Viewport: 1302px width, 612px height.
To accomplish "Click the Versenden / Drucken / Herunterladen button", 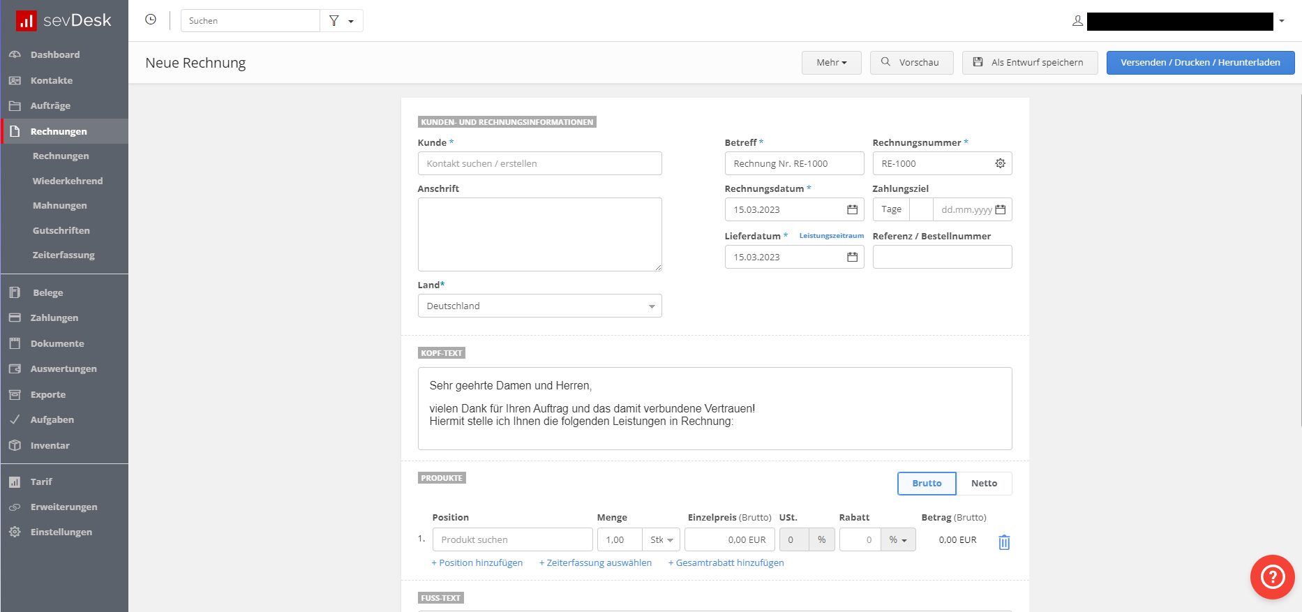I will [1200, 63].
